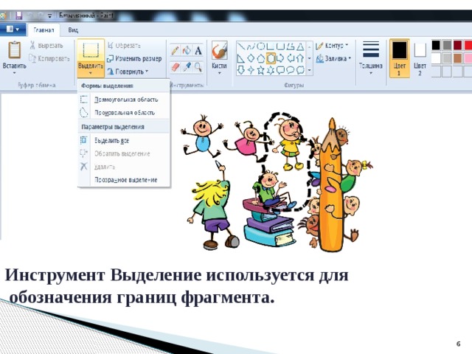This screenshot has width=472, height=354.
Task: Switch to the Главная tab
Action: pyautogui.click(x=44, y=29)
